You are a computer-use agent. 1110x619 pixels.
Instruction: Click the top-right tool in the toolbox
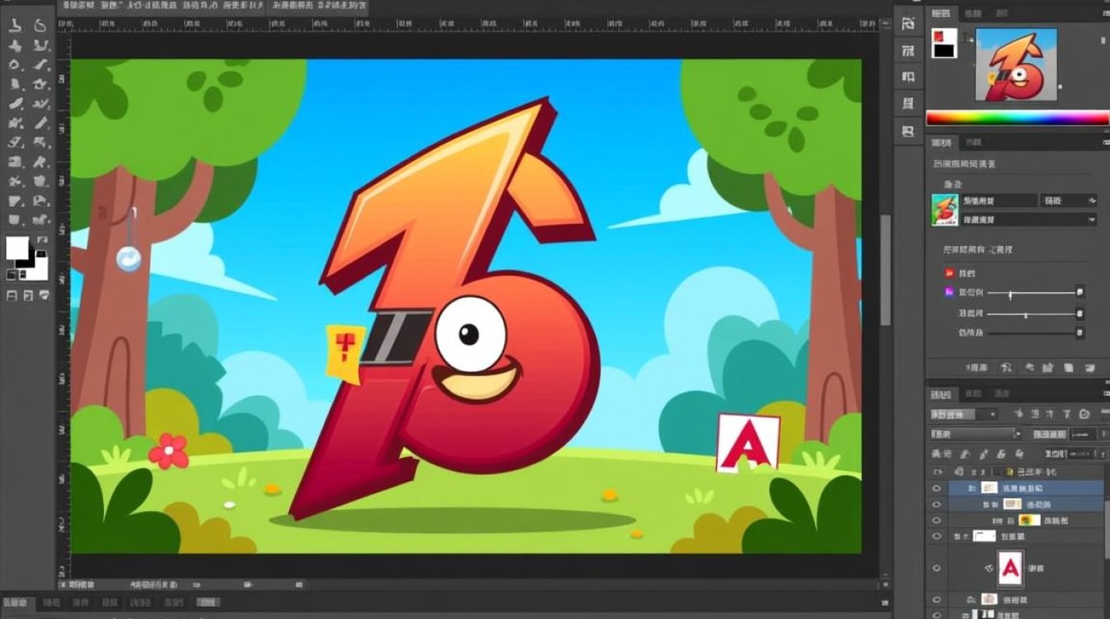40,25
